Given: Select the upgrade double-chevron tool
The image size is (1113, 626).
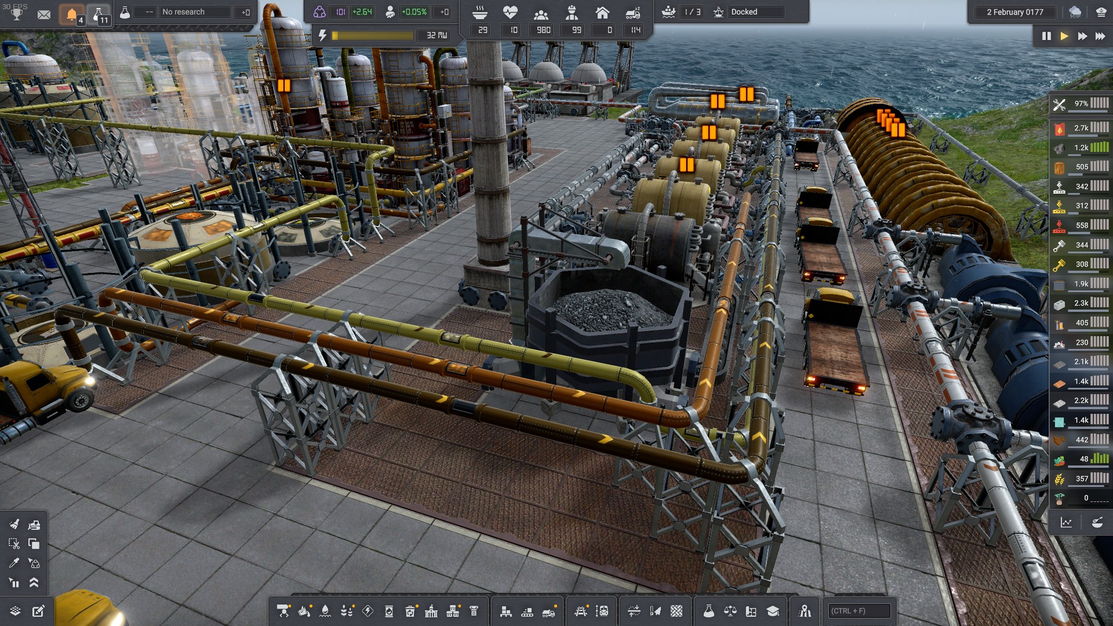Looking at the screenshot, I should click(34, 583).
